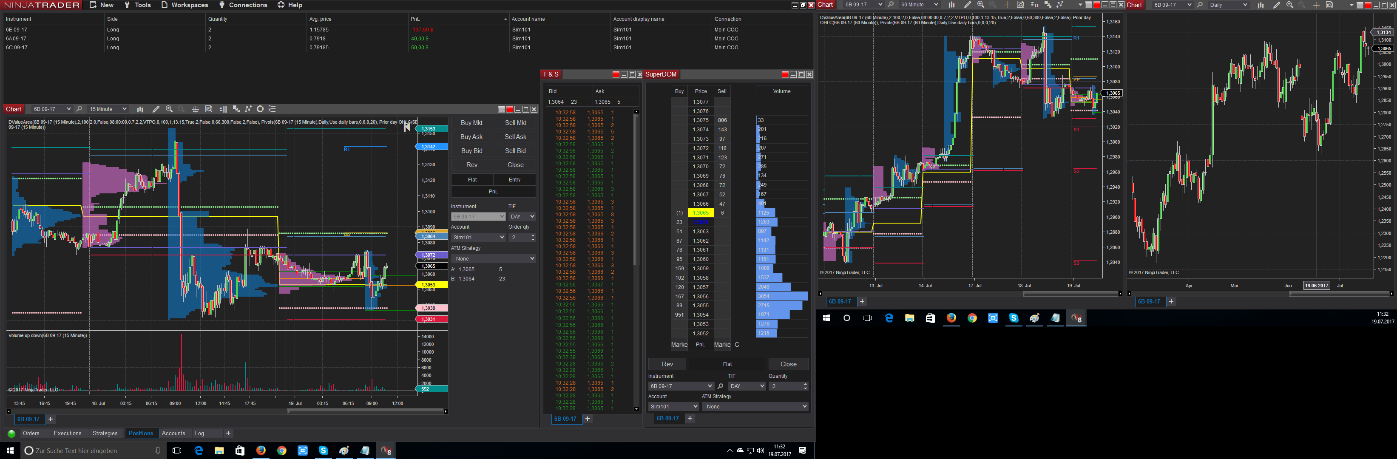The height and width of the screenshot is (459, 1397).
Task: Open Microsoft Edge from the left taskbar
Action: [x=199, y=450]
